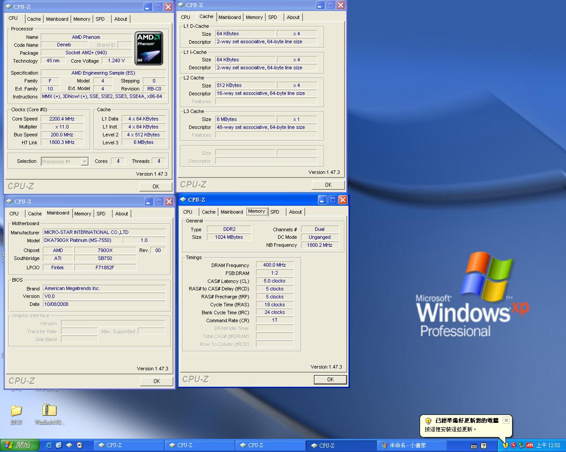Select the BIOS folder on the desktop

click(16, 414)
